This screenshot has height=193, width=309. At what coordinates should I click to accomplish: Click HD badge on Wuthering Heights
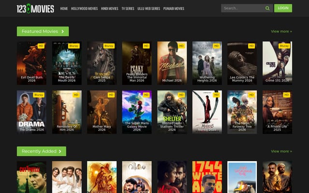216,46
